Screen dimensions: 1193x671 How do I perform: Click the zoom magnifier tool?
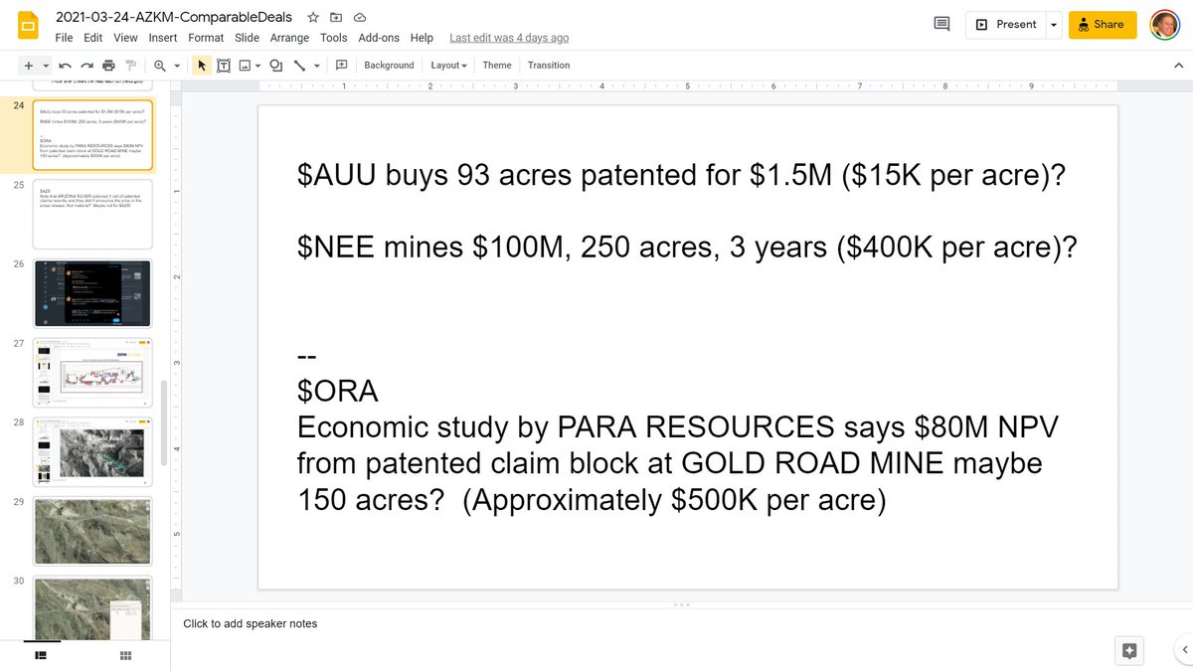(x=159, y=66)
